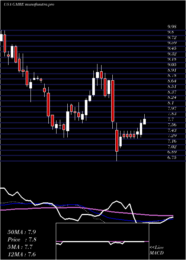The height and width of the screenshot is (260, 186).
Task: Click the 5MA : 7.7 readout
Action: [20, 247]
